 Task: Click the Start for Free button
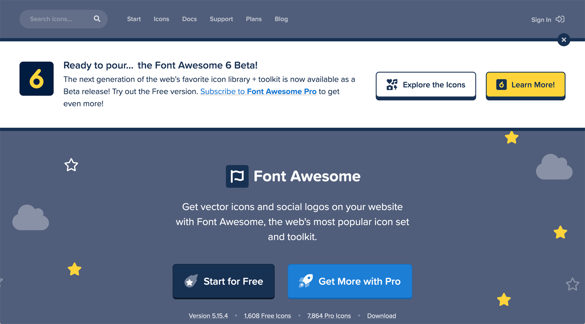(x=223, y=281)
